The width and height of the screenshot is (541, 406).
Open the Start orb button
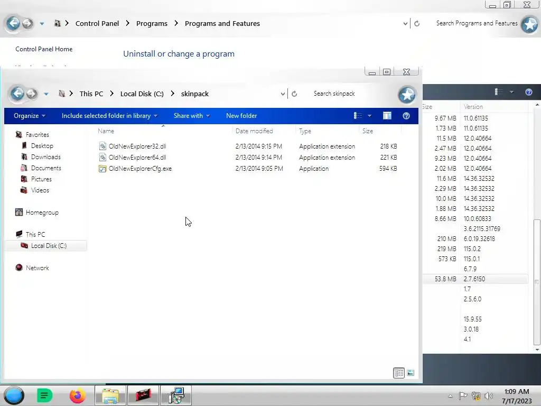[x=14, y=395]
